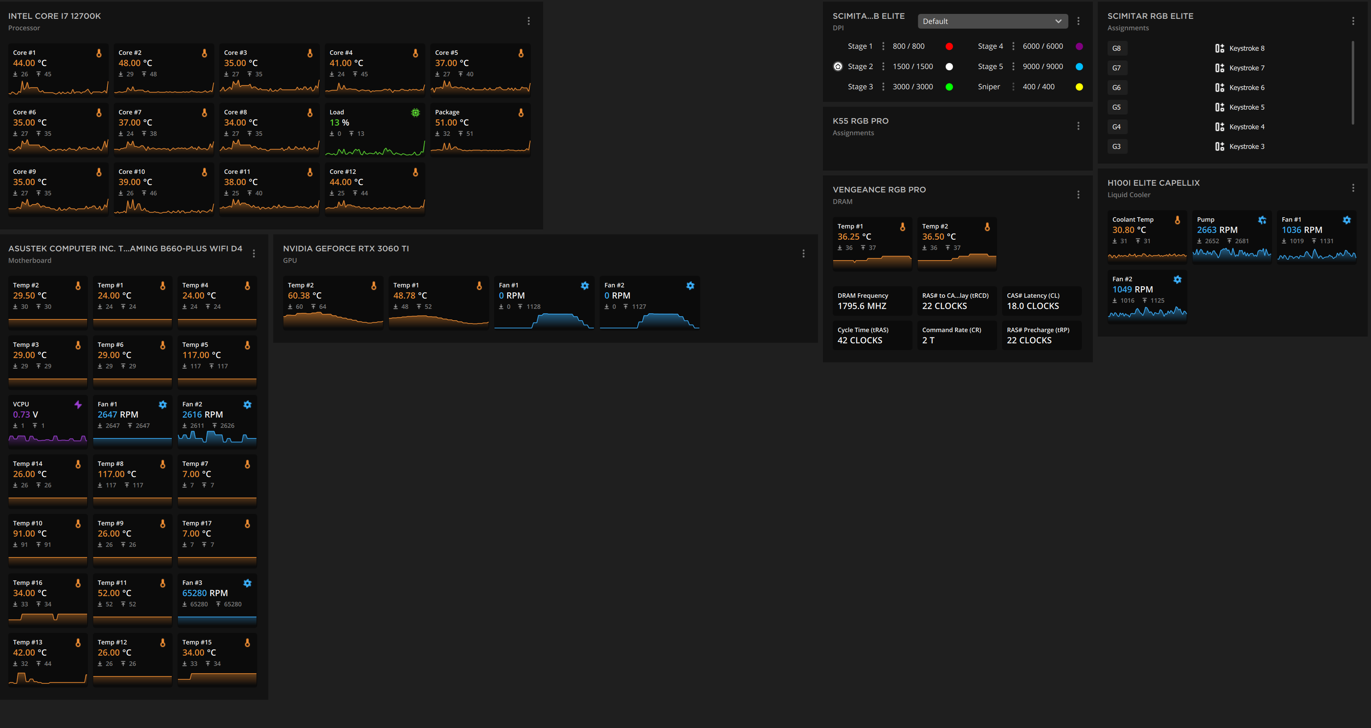Click the Pump 2663 RPM reading
This screenshot has height=728, width=1371.
pos(1217,230)
